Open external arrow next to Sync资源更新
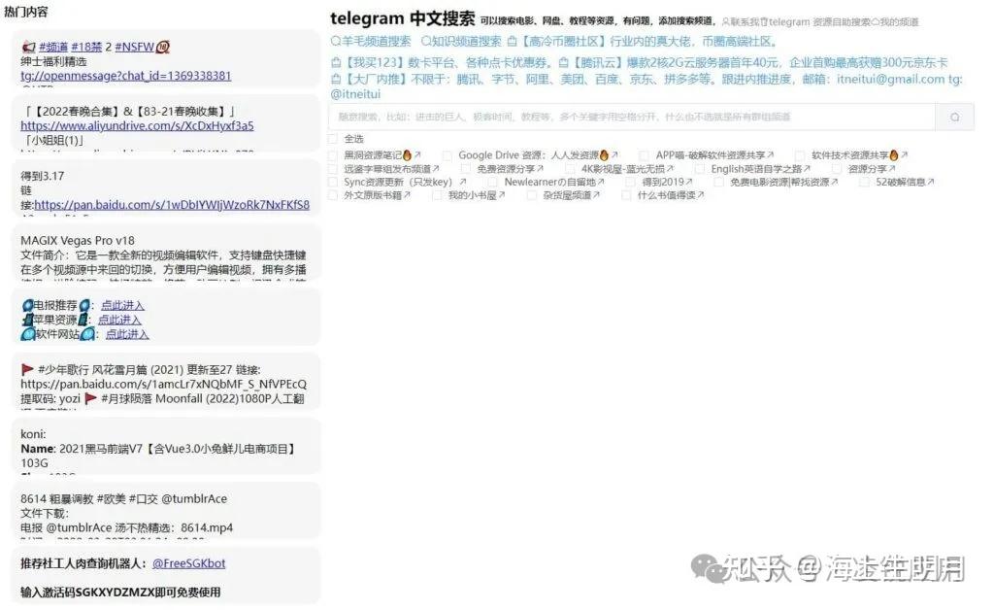 (463, 182)
